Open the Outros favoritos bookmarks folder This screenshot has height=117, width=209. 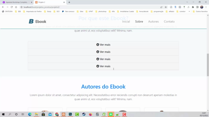tap(200, 11)
